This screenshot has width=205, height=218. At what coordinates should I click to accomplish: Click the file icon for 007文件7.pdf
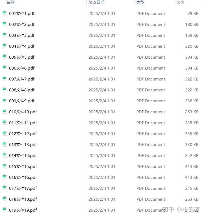5,79
